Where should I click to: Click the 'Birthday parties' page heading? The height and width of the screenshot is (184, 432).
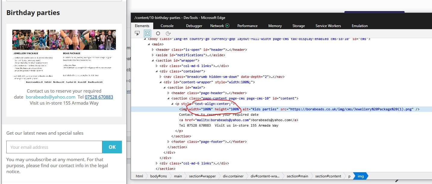click(33, 13)
